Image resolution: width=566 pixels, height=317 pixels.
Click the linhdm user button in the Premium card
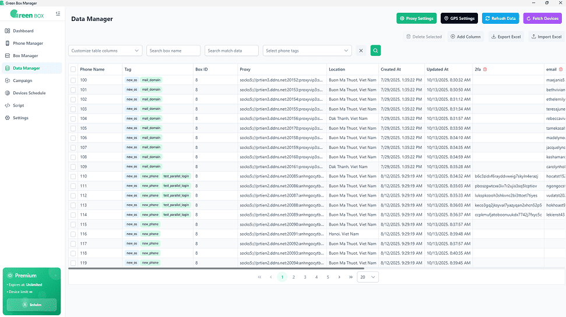[31, 305]
